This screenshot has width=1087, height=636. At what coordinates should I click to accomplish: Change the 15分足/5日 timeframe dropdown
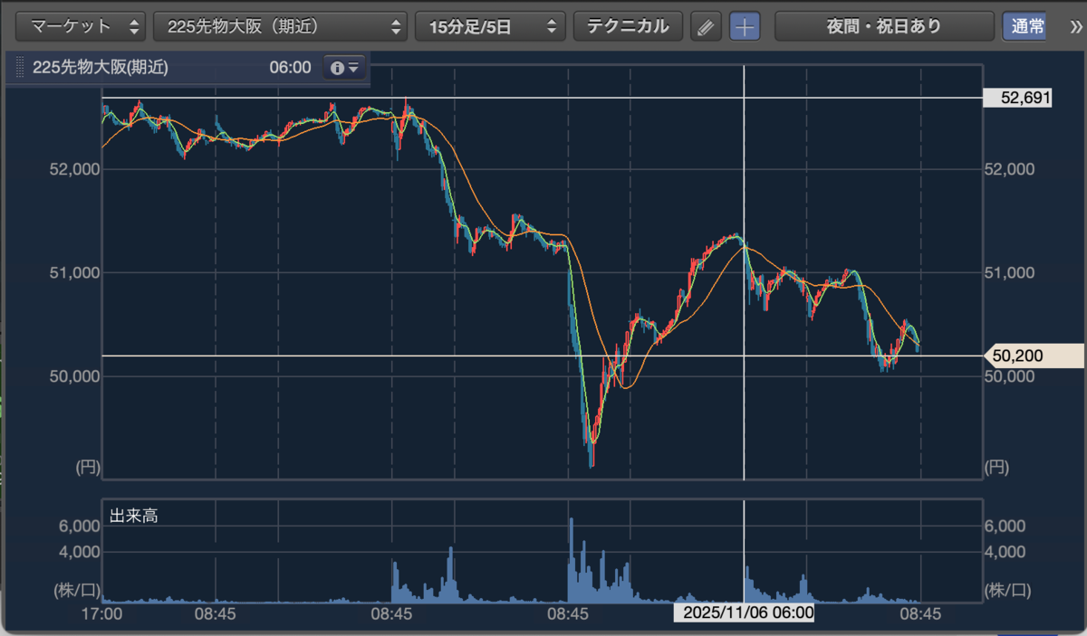(490, 26)
